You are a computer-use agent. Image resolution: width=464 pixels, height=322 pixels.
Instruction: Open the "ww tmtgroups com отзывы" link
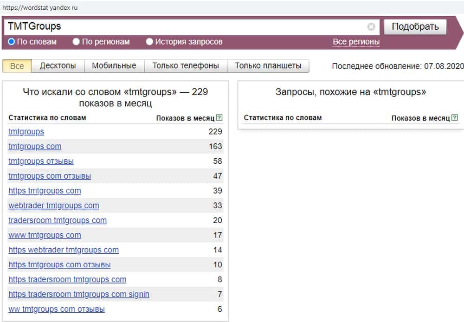click(x=57, y=309)
